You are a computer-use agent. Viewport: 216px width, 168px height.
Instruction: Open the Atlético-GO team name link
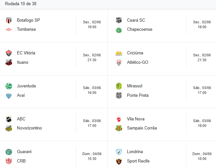137,62
